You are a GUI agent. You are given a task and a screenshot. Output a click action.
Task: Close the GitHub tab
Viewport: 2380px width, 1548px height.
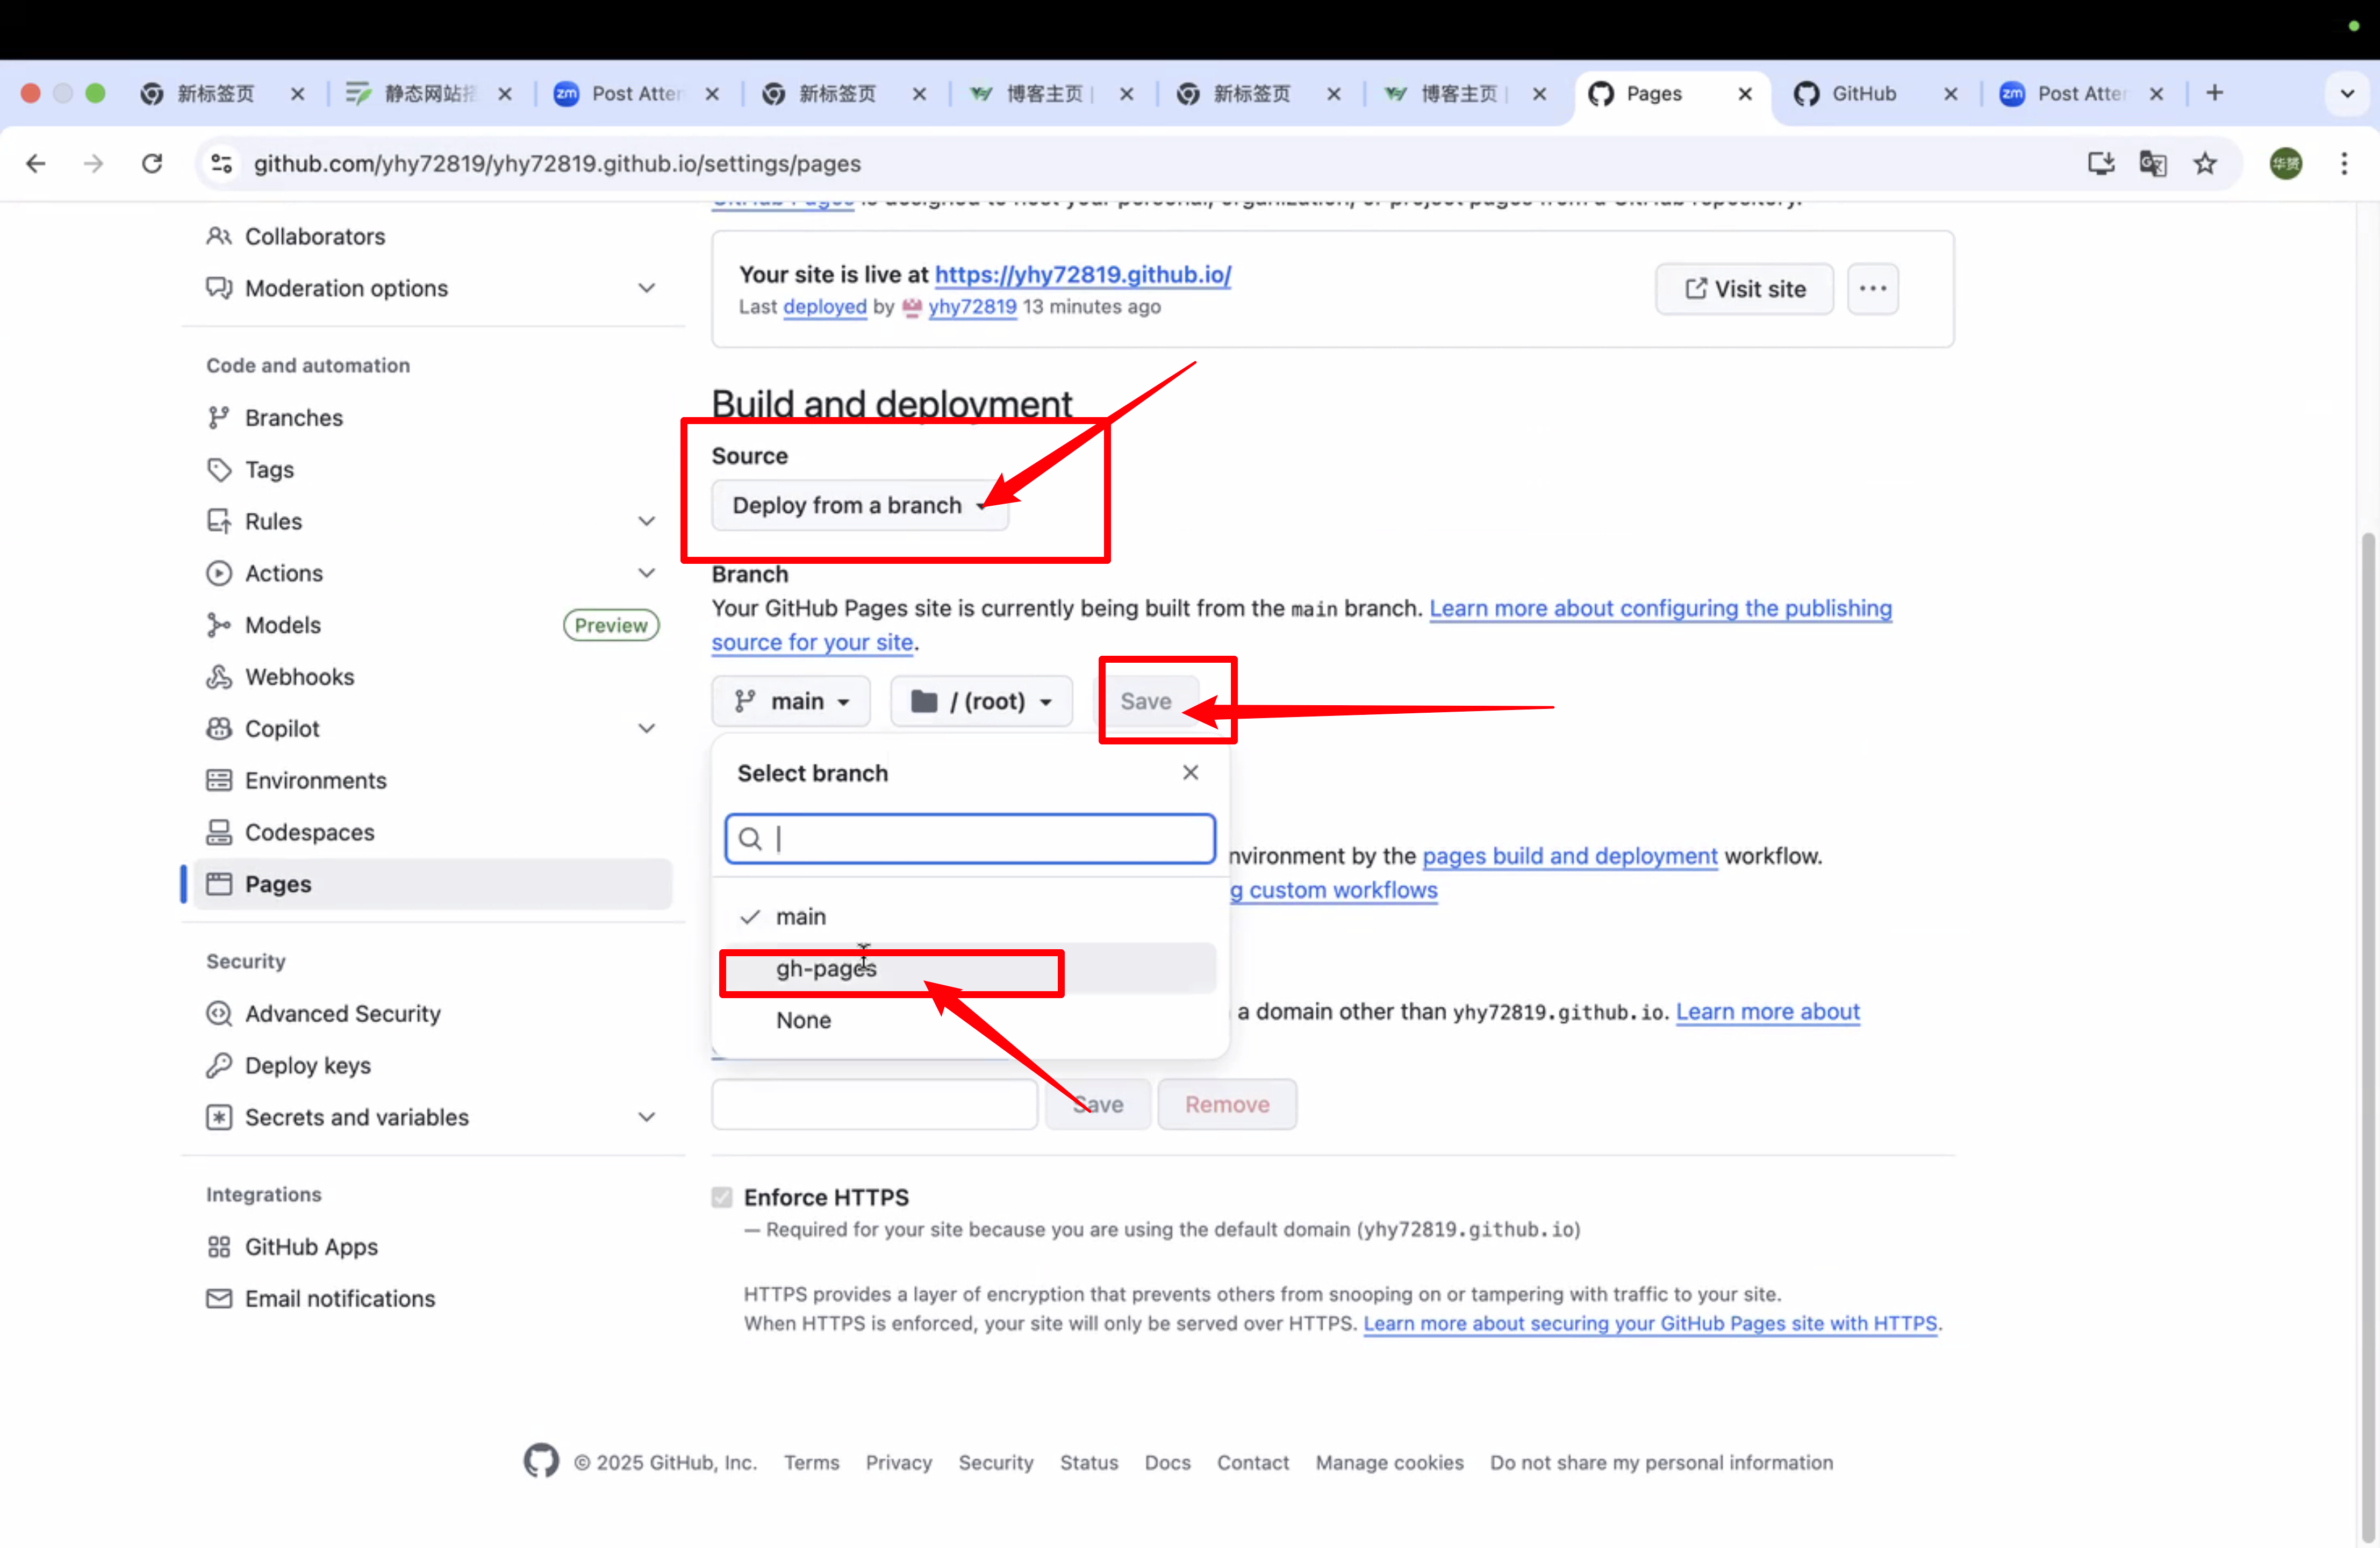point(1950,93)
